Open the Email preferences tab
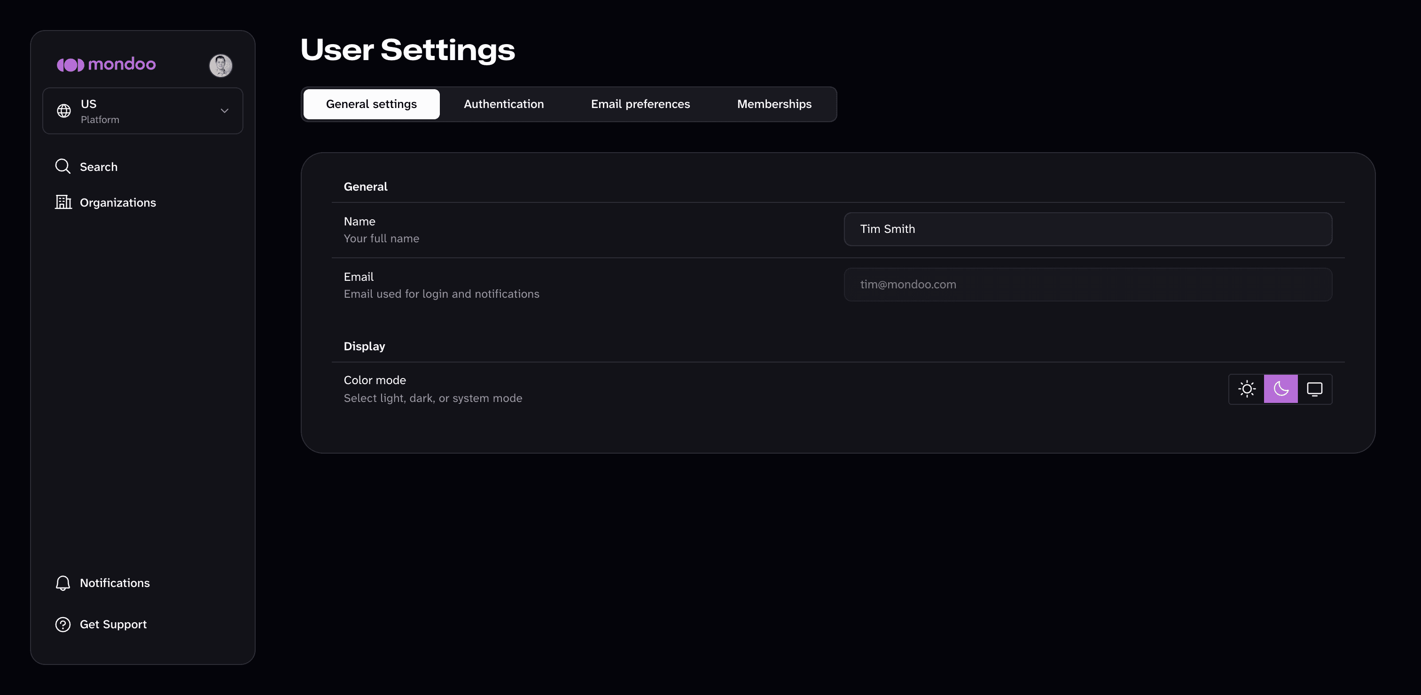The height and width of the screenshot is (695, 1421). coord(640,104)
